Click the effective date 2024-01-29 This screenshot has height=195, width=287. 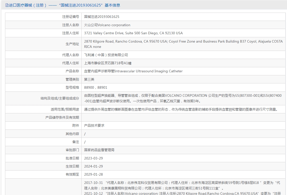[x=94, y=166]
